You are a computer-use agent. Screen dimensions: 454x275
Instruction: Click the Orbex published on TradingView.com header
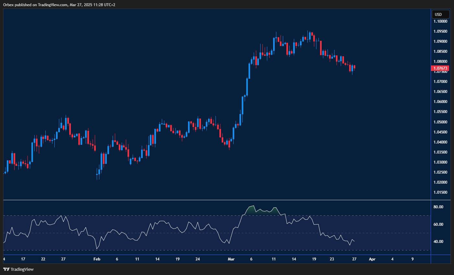coord(59,5)
